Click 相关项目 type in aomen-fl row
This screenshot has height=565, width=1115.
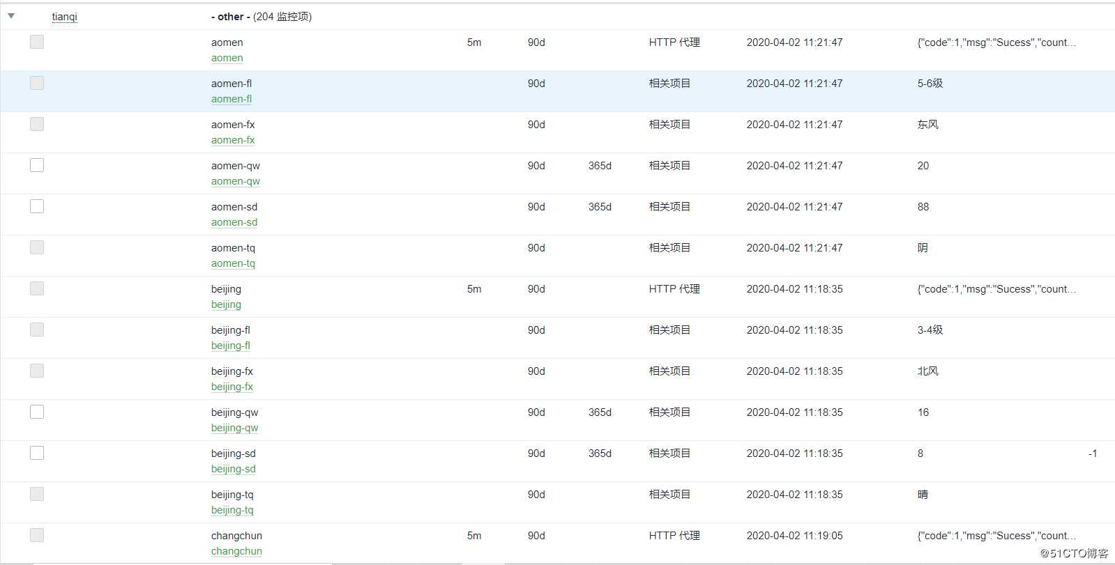point(669,84)
